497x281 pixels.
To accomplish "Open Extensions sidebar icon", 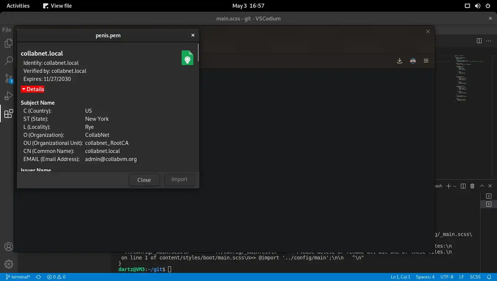I will click(8, 113).
